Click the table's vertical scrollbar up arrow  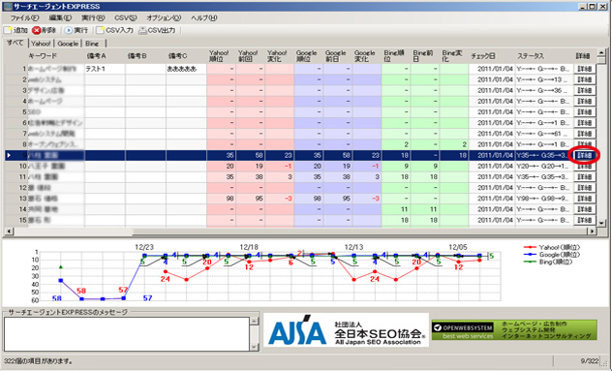tap(601, 52)
